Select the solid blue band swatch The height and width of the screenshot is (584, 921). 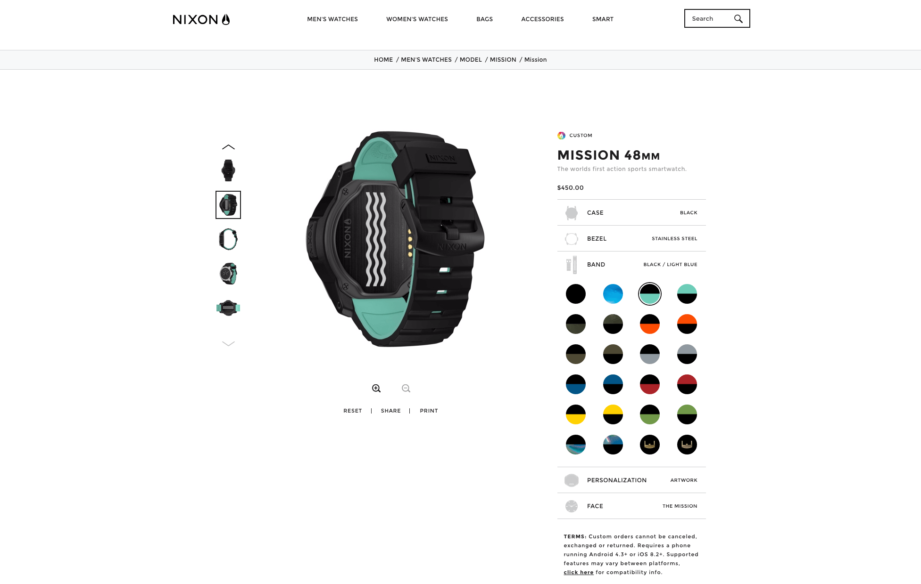pos(613,294)
